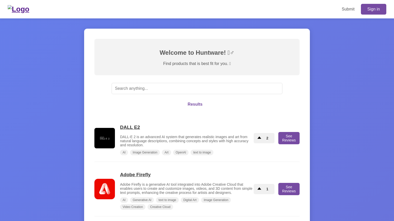The image size is (394, 221).
Task: Click the Huntware logo
Action: pos(18,9)
